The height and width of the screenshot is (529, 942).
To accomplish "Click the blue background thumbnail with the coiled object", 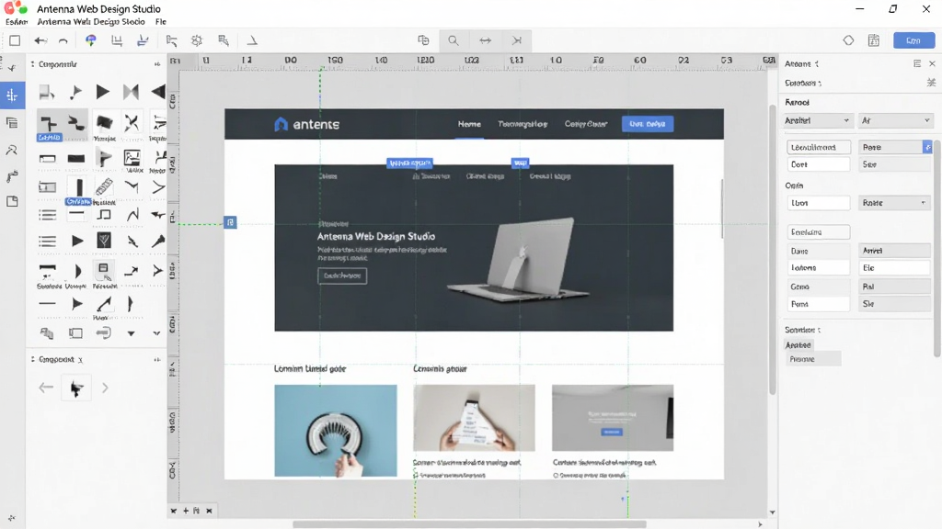I will tap(336, 431).
